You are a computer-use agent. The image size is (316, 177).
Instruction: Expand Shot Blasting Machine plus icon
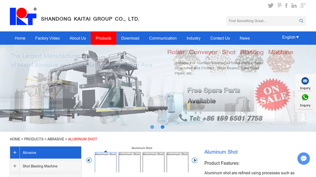15,166
